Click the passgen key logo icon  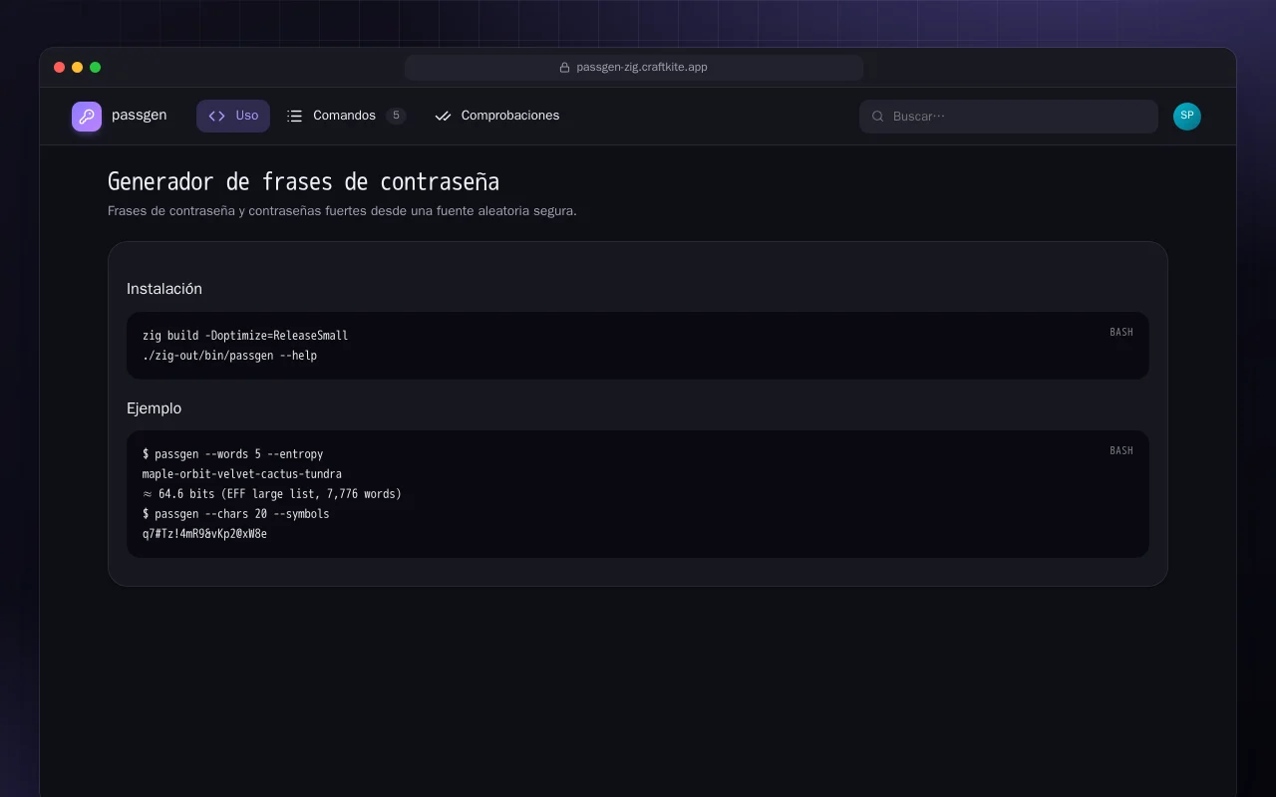pyautogui.click(x=87, y=117)
